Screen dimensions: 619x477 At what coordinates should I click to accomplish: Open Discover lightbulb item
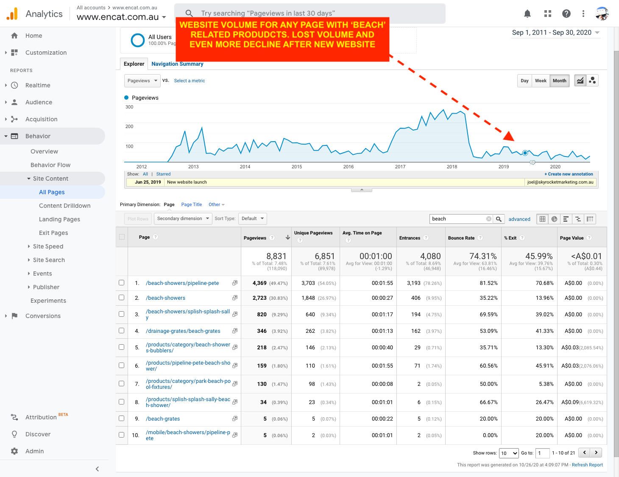coord(14,434)
